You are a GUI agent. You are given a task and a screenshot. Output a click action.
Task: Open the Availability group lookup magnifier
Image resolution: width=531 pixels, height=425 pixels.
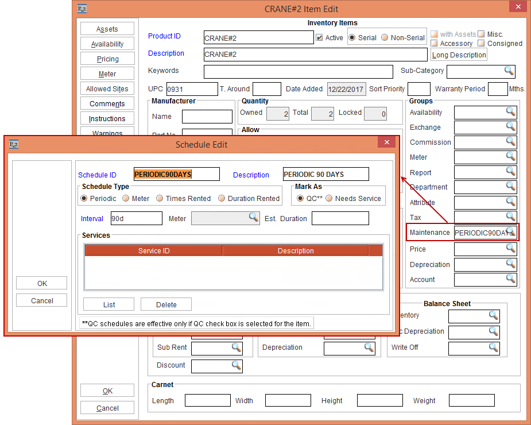pos(510,111)
